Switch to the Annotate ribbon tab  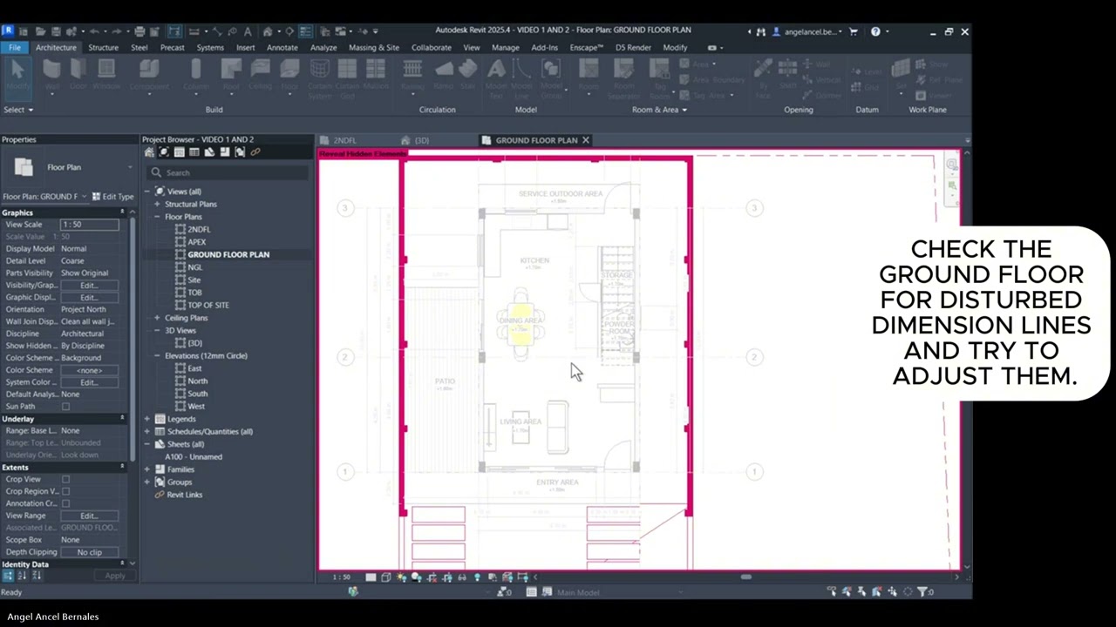pyautogui.click(x=282, y=47)
